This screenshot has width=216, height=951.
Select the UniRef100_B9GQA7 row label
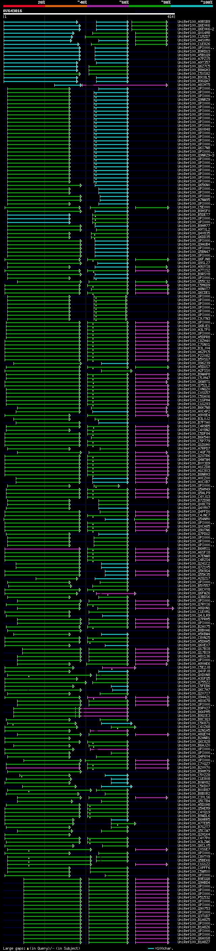194,81
